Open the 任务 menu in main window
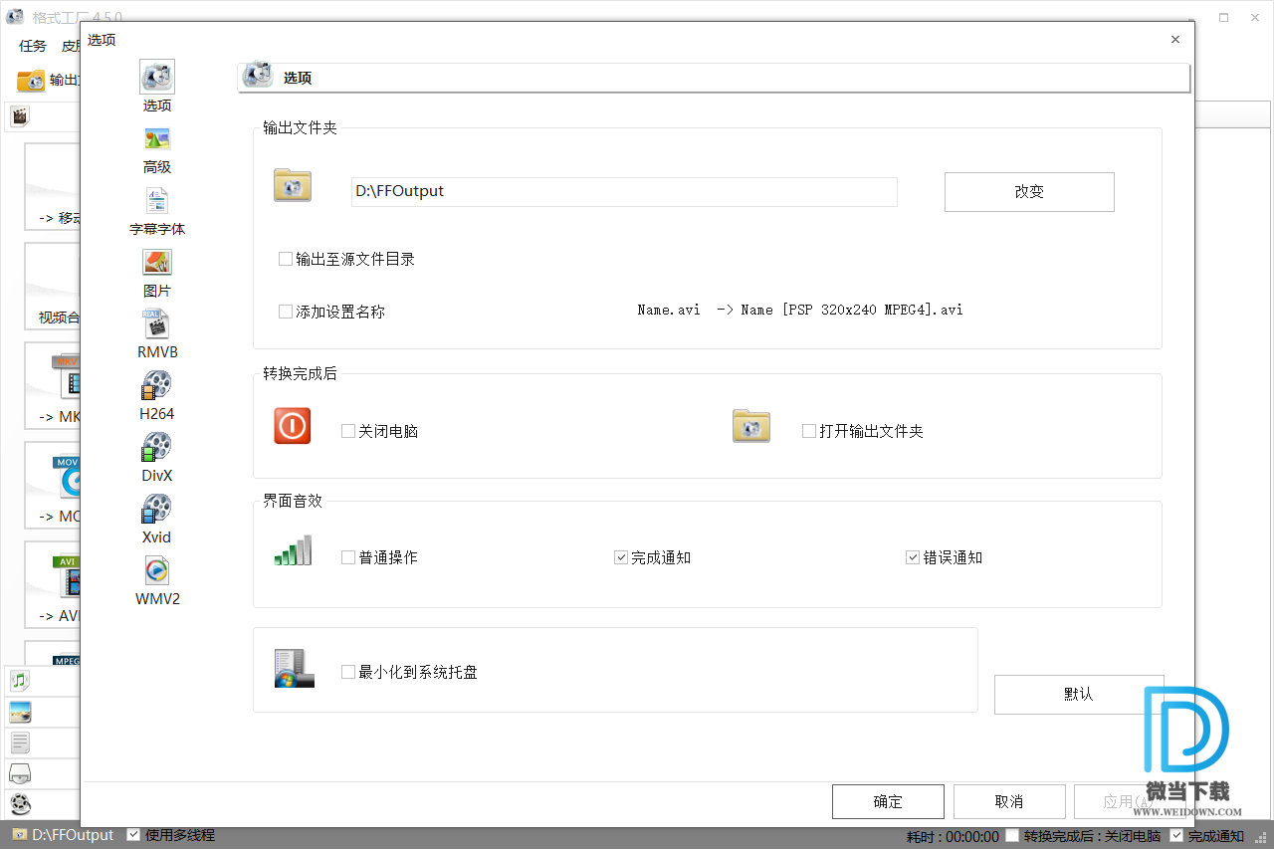 [x=33, y=46]
